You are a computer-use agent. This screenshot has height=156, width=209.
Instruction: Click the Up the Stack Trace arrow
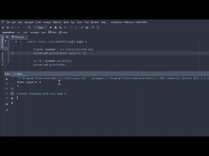[12, 79]
